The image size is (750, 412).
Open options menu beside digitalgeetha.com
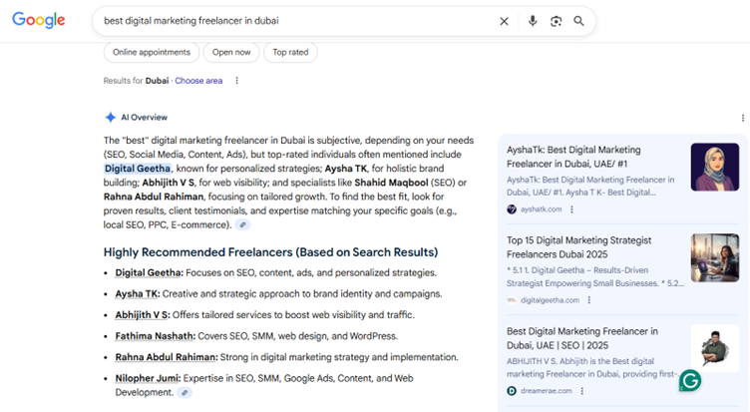[589, 300]
